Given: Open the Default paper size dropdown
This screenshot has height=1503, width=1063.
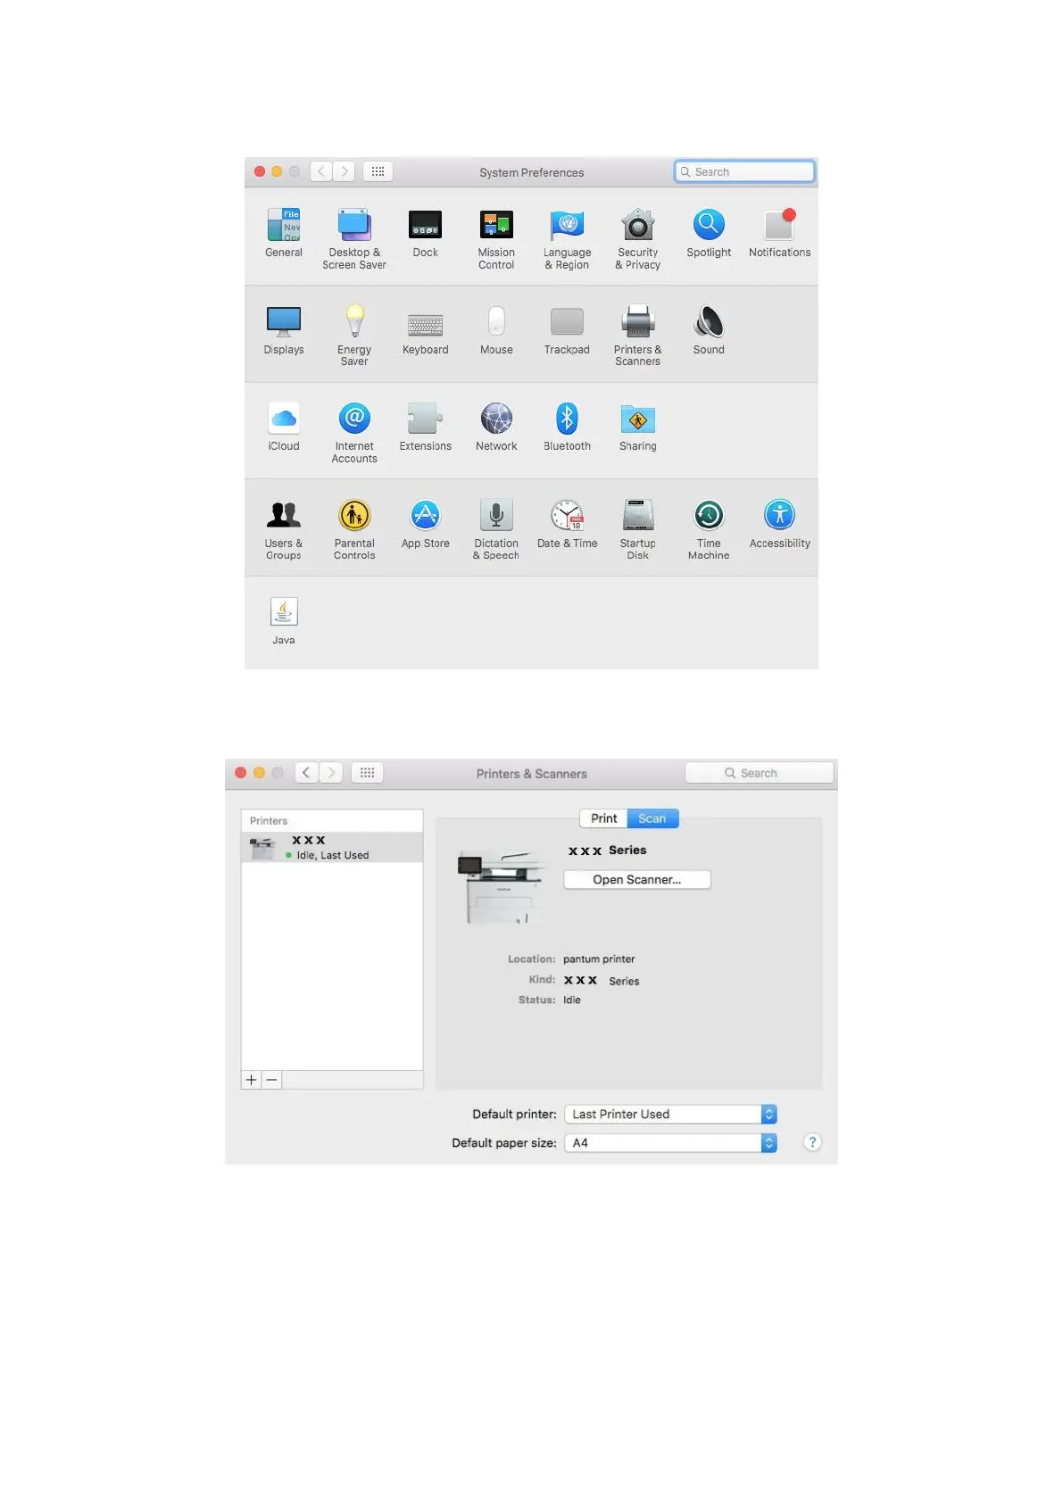Looking at the screenshot, I should pos(671,1142).
